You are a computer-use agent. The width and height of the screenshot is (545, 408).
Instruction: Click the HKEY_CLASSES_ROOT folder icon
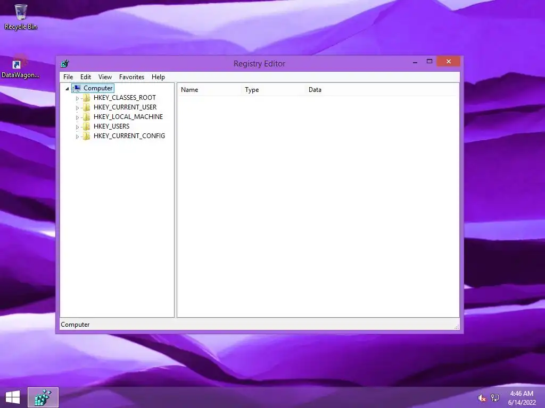point(87,98)
